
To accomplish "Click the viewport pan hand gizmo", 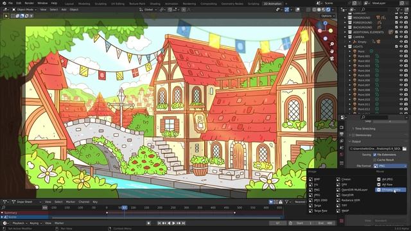I will [x=332, y=51].
